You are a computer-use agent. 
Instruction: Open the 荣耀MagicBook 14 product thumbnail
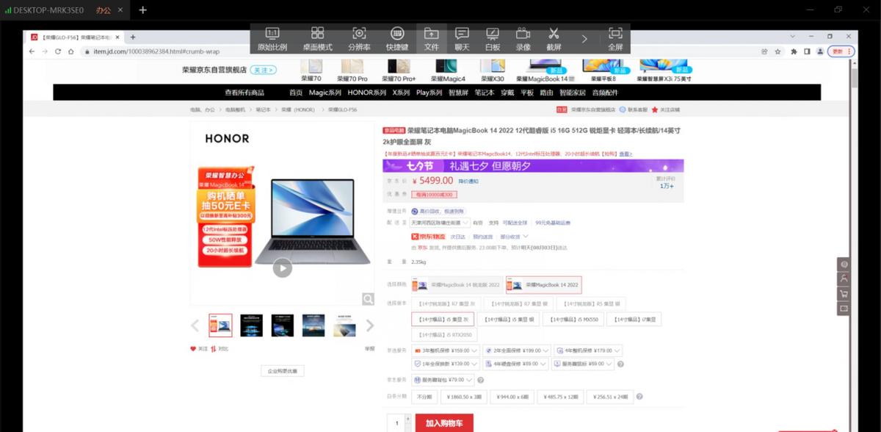tap(544, 71)
